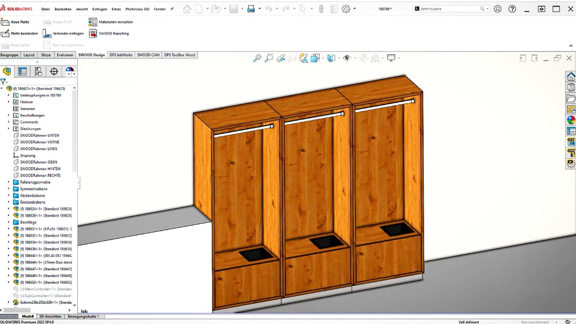Click the previous view icon
Image resolution: width=576 pixels, height=324 pixels.
[x=280, y=58]
